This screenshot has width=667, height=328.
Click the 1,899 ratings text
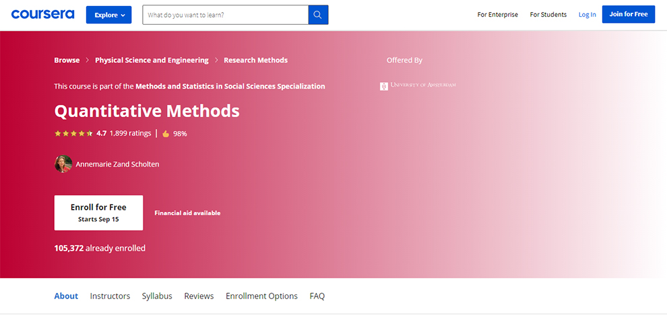coord(130,133)
